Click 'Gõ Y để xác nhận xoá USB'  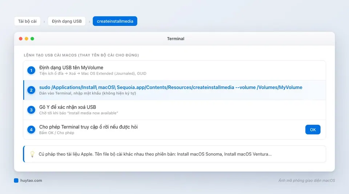click(x=68, y=107)
